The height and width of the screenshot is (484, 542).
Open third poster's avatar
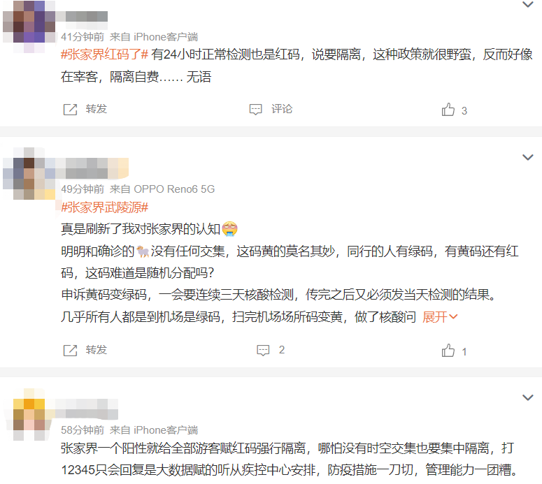[x=30, y=414]
